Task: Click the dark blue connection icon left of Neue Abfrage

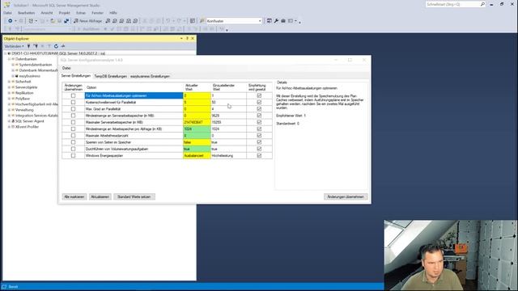Action: 66,21
